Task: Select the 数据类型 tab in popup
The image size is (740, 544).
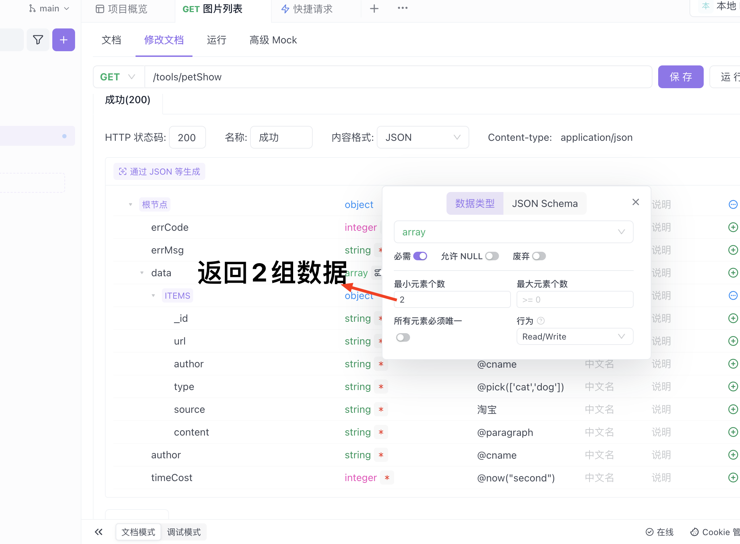Action: pyautogui.click(x=475, y=203)
